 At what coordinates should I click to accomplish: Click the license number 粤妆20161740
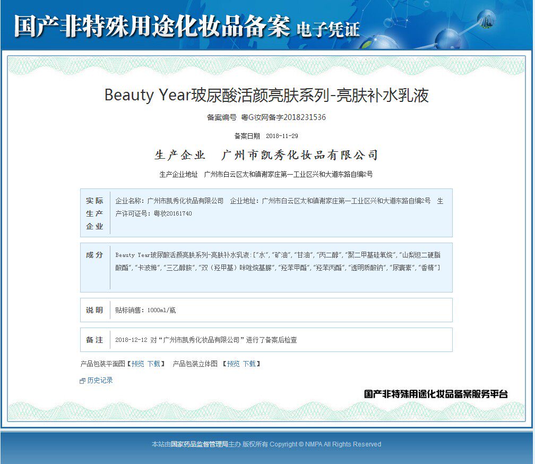[172, 213]
